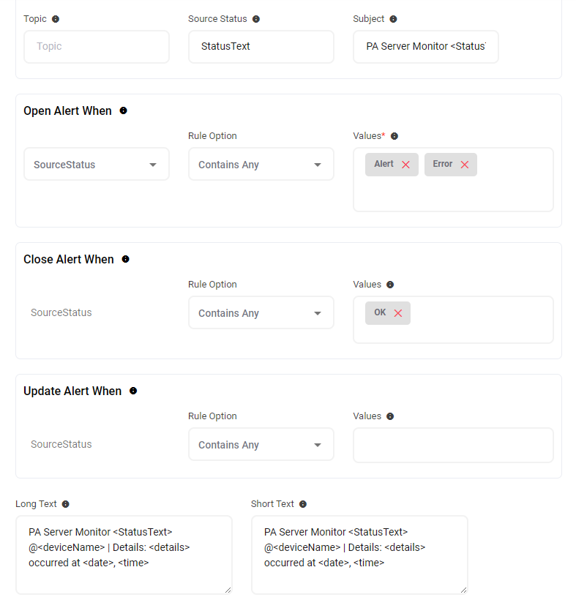The image size is (576, 608).
Task: Click the info icon next to Subject
Action: 393,19
